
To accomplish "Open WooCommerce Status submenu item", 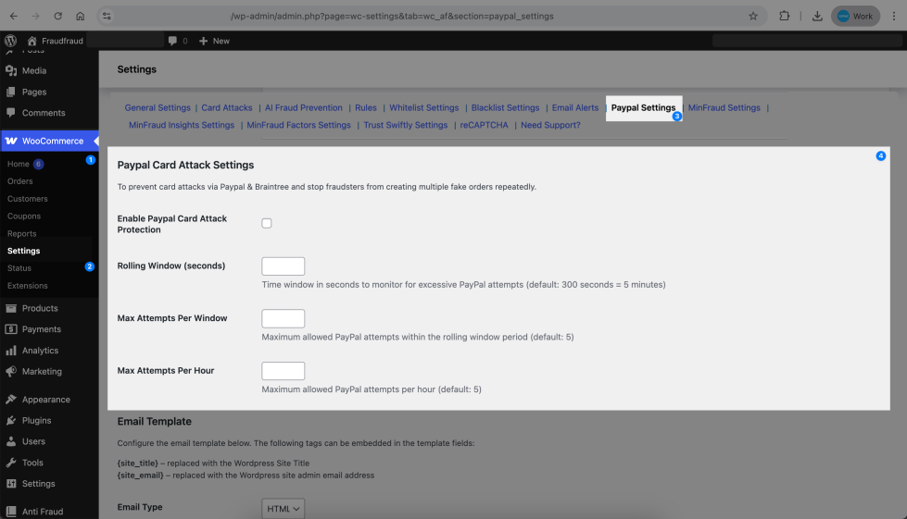I will click(19, 268).
